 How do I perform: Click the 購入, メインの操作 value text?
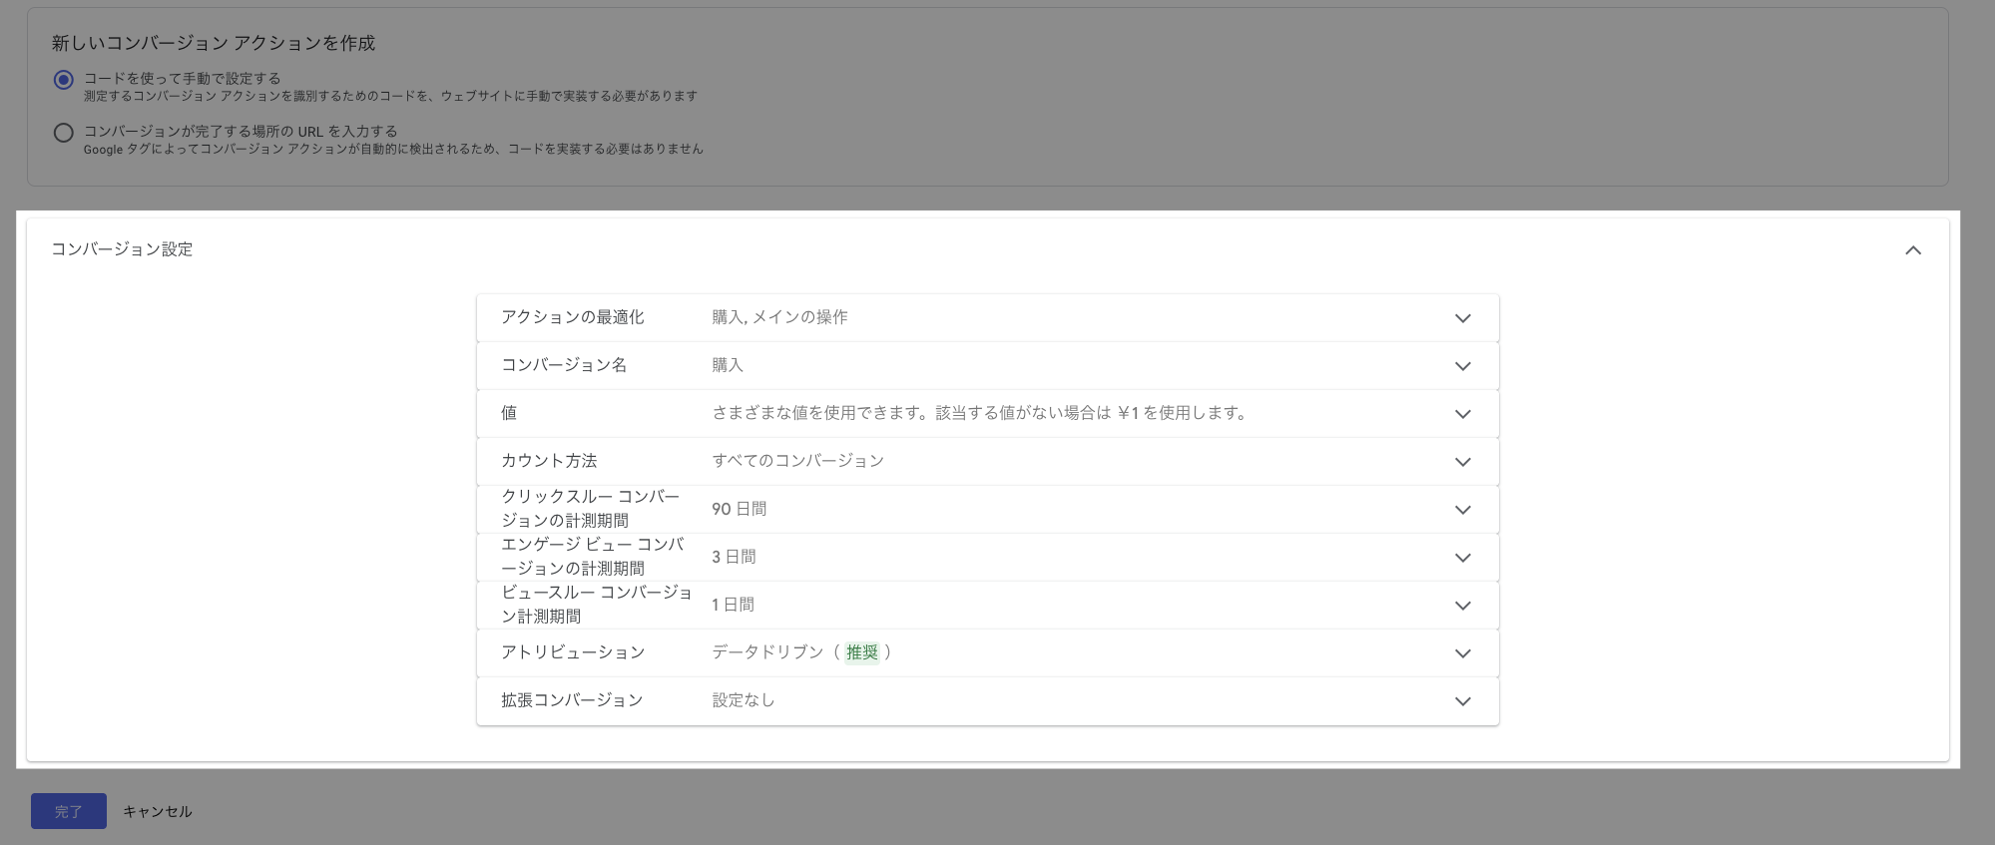pyautogui.click(x=779, y=317)
